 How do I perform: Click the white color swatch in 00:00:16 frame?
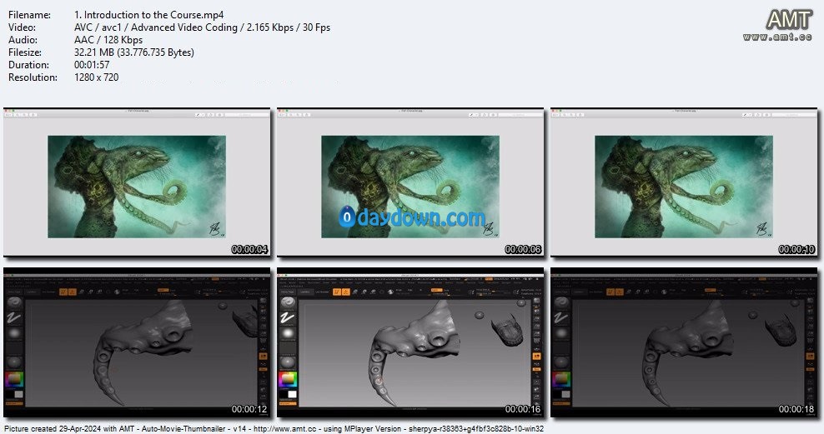292,393
